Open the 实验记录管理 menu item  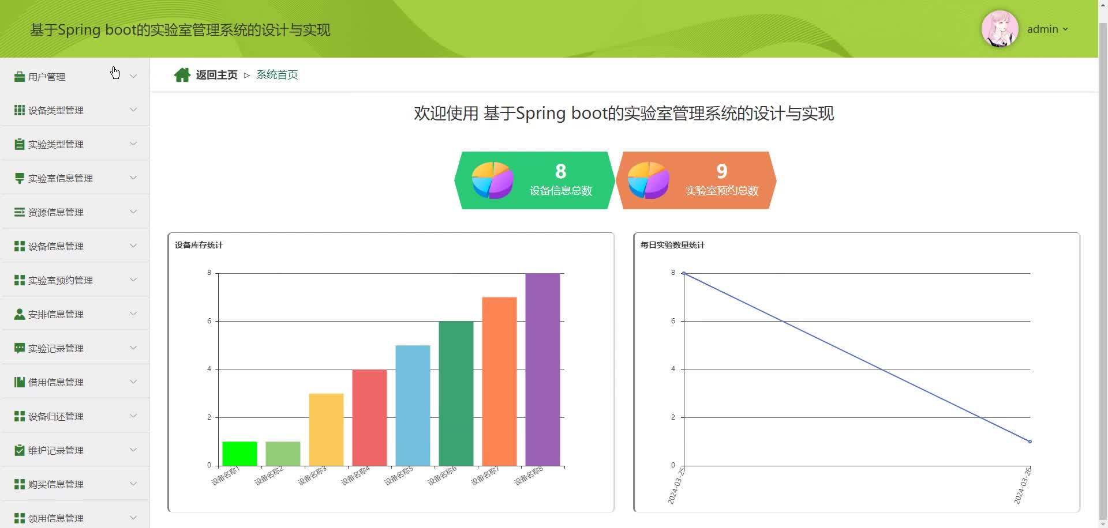[x=75, y=348]
